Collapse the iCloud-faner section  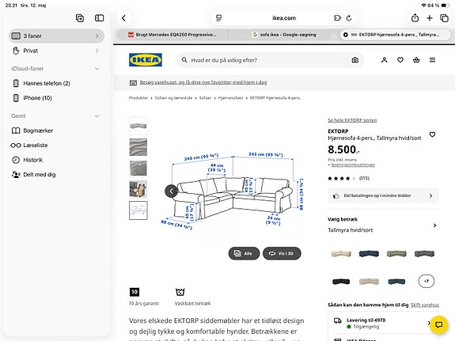point(97,69)
